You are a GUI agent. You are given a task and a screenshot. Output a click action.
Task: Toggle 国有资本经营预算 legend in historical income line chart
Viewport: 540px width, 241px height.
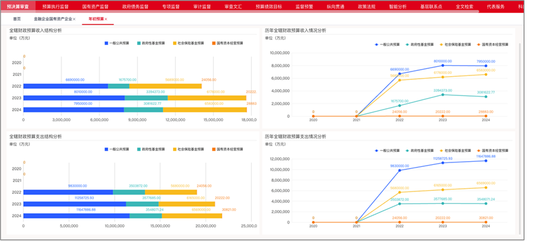tap(492, 44)
